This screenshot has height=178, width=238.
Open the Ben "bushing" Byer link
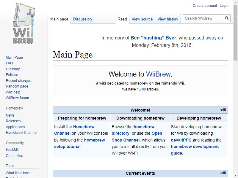click(x=153, y=38)
